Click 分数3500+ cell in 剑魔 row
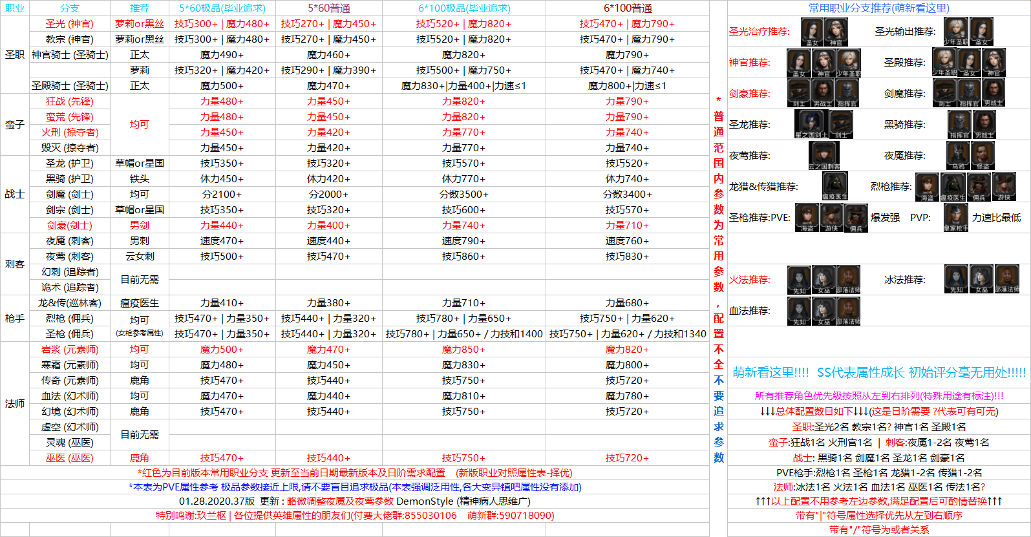 tap(464, 195)
